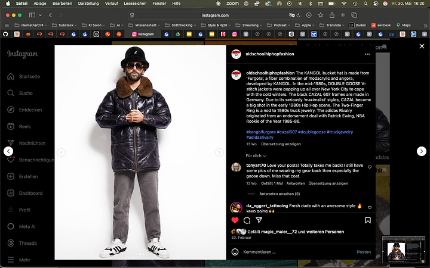This screenshot has height=268, width=430.
Task: Click Posten to submit comment
Action: click(364, 252)
